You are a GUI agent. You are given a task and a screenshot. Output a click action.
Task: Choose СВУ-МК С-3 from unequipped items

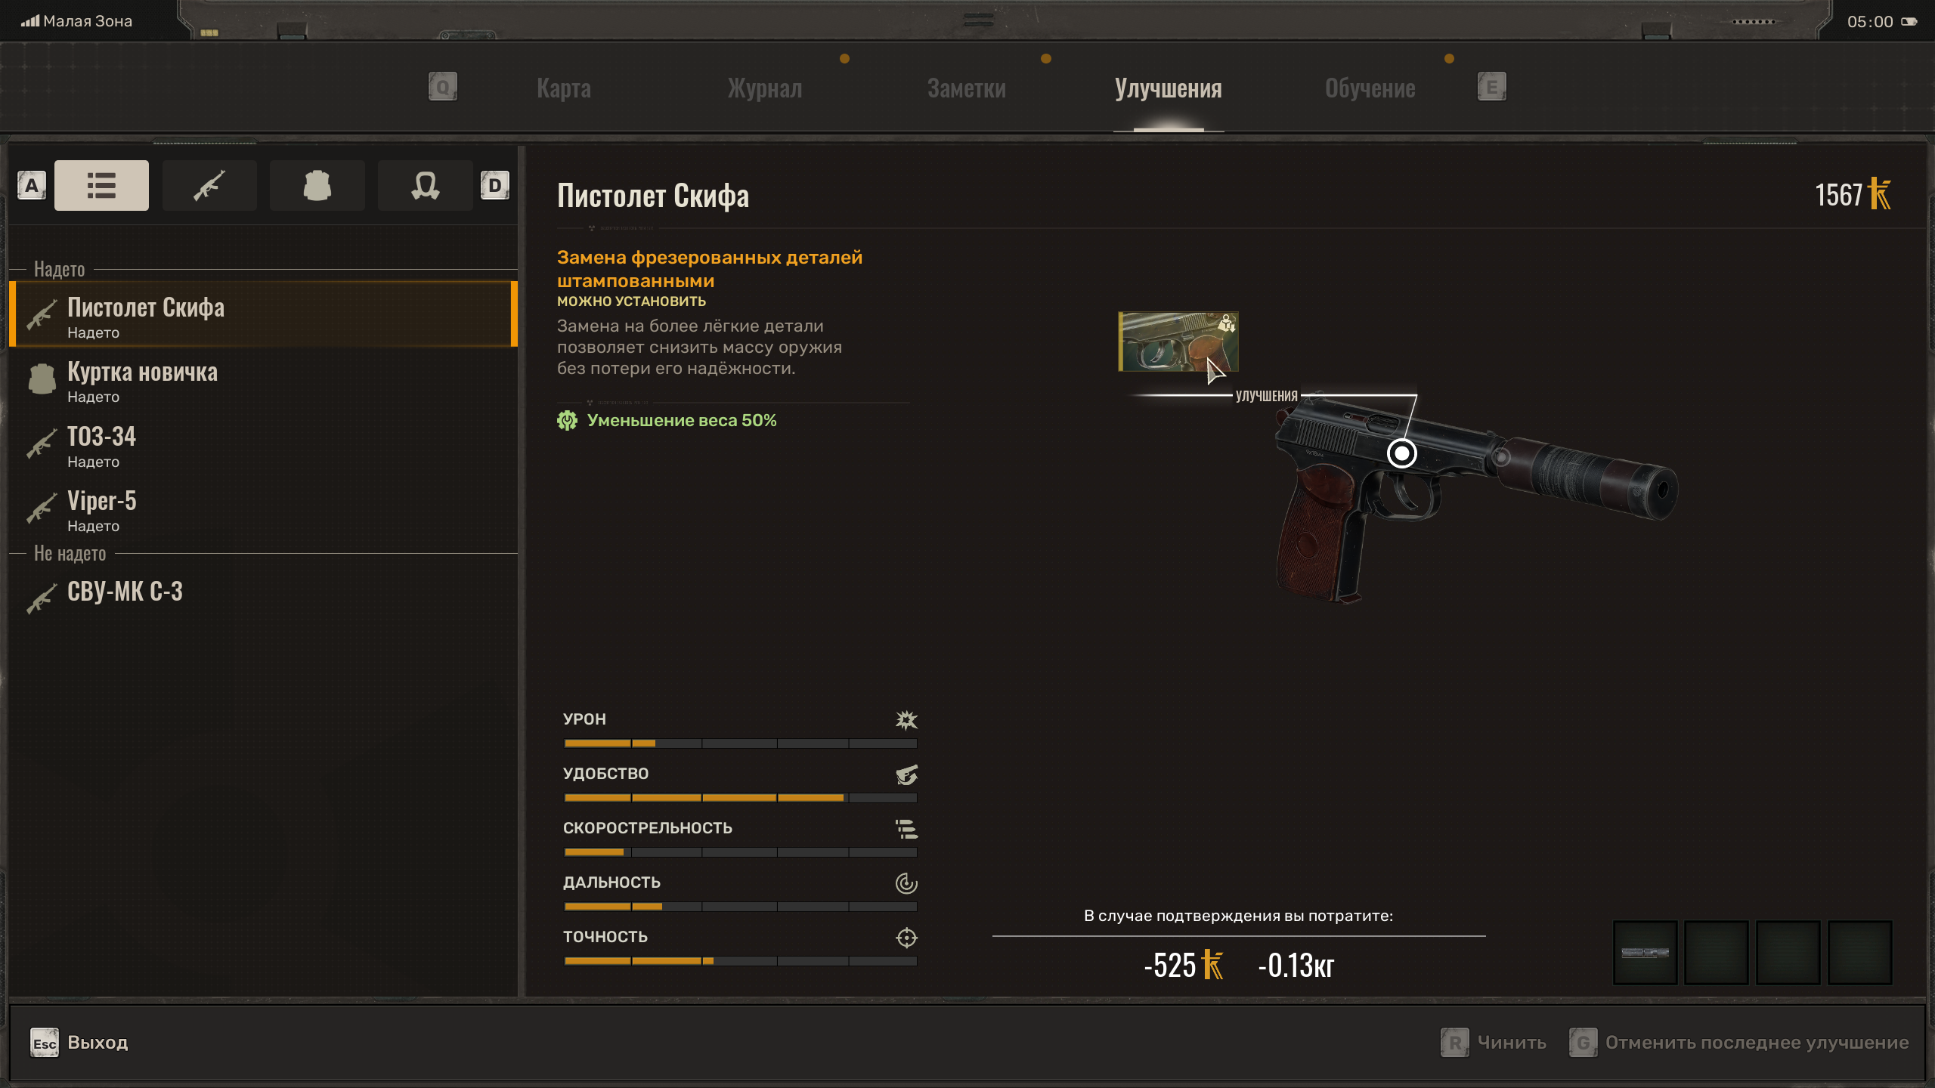(264, 593)
